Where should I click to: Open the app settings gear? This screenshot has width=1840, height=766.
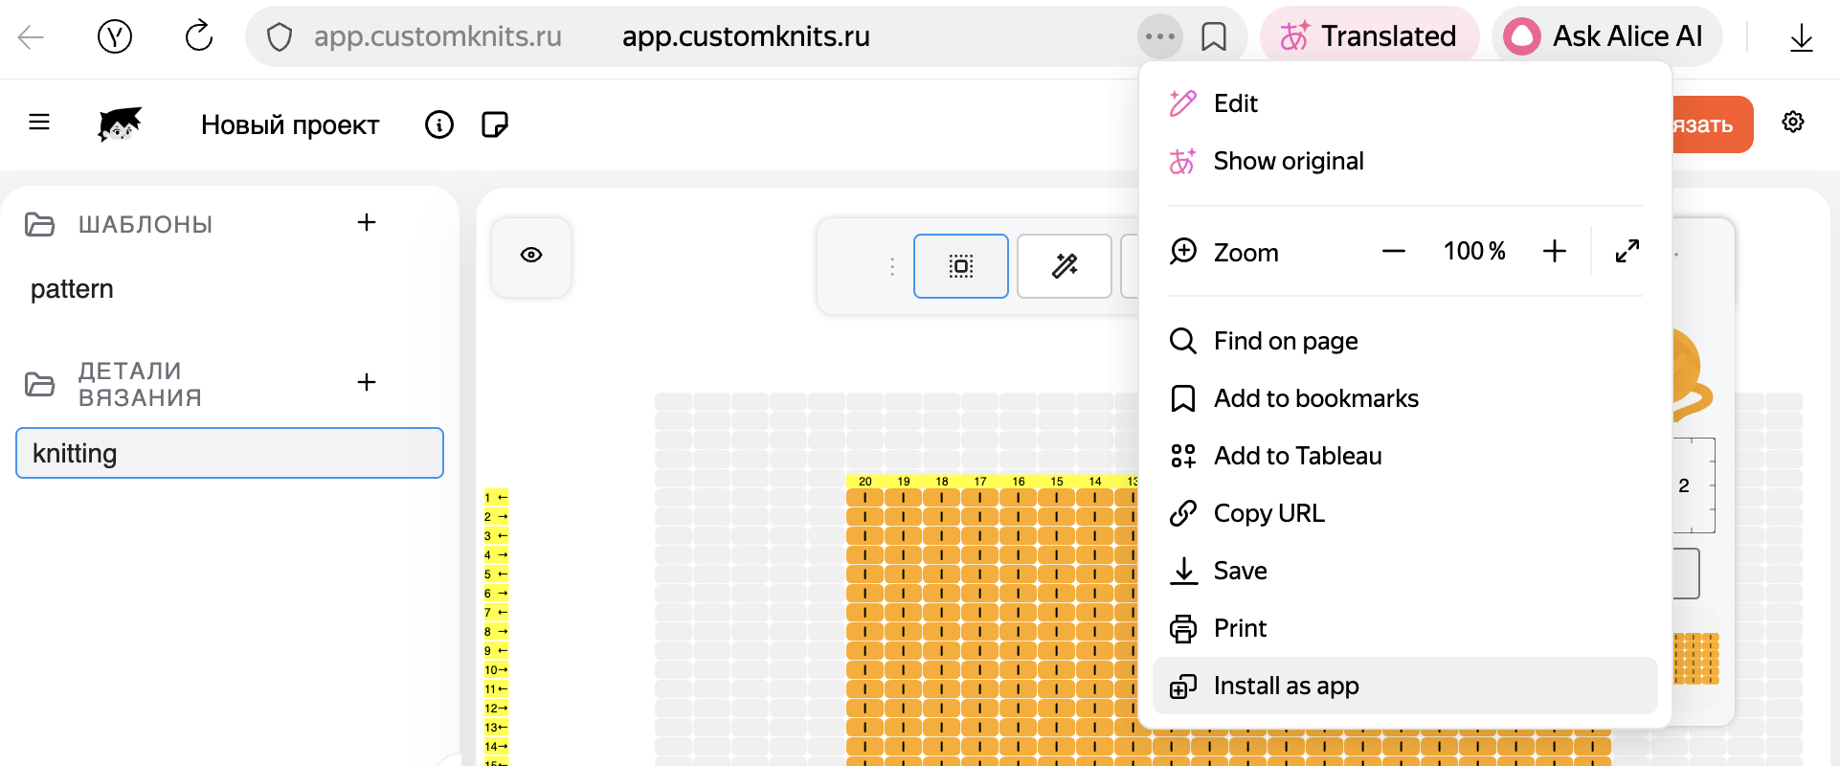(1792, 123)
